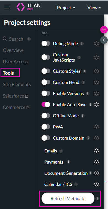The width and height of the screenshot is (108, 209).
Task: Open Payments gear settings
Action: point(96,162)
